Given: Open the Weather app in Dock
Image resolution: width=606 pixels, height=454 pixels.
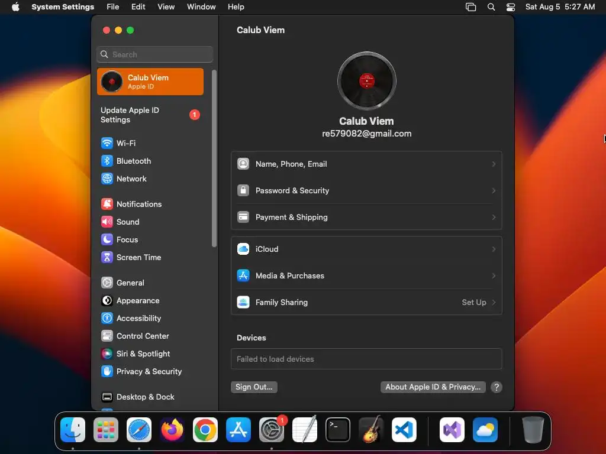Looking at the screenshot, I should [485, 430].
